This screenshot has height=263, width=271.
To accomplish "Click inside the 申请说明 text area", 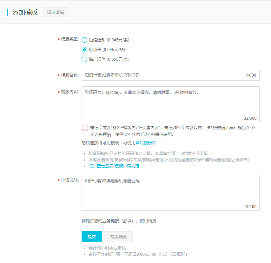I will (170, 192).
